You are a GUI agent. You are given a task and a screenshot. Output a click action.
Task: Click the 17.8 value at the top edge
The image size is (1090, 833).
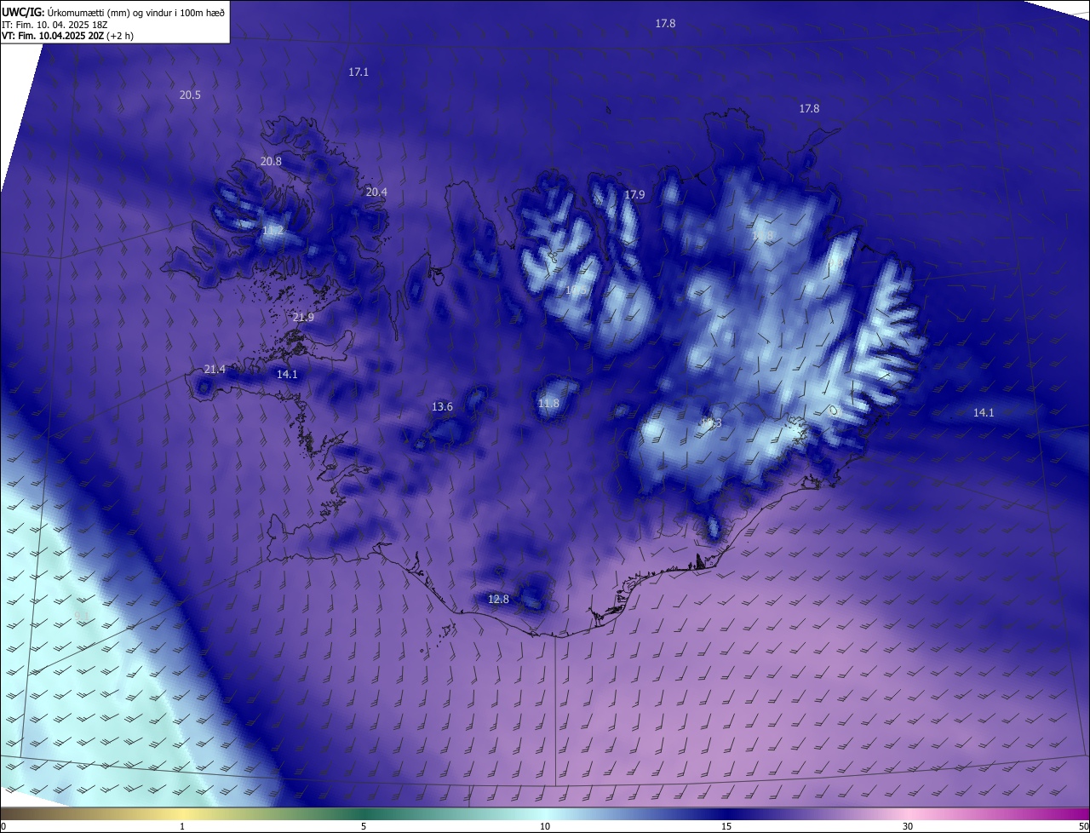665,24
